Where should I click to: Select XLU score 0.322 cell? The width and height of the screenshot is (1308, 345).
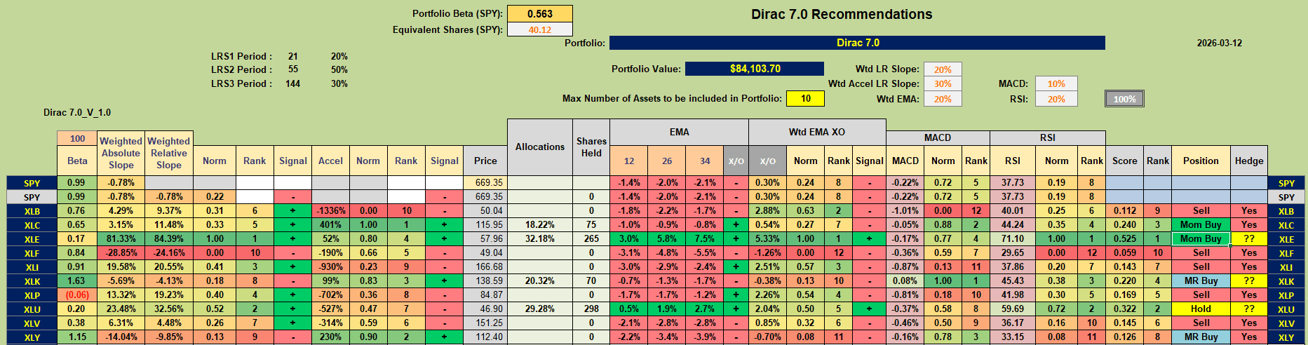click(x=1124, y=309)
